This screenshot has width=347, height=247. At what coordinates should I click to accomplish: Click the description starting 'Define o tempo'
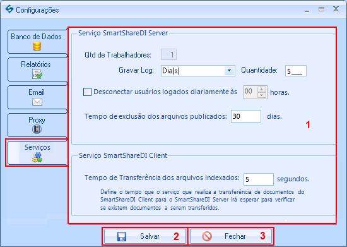click(x=203, y=200)
